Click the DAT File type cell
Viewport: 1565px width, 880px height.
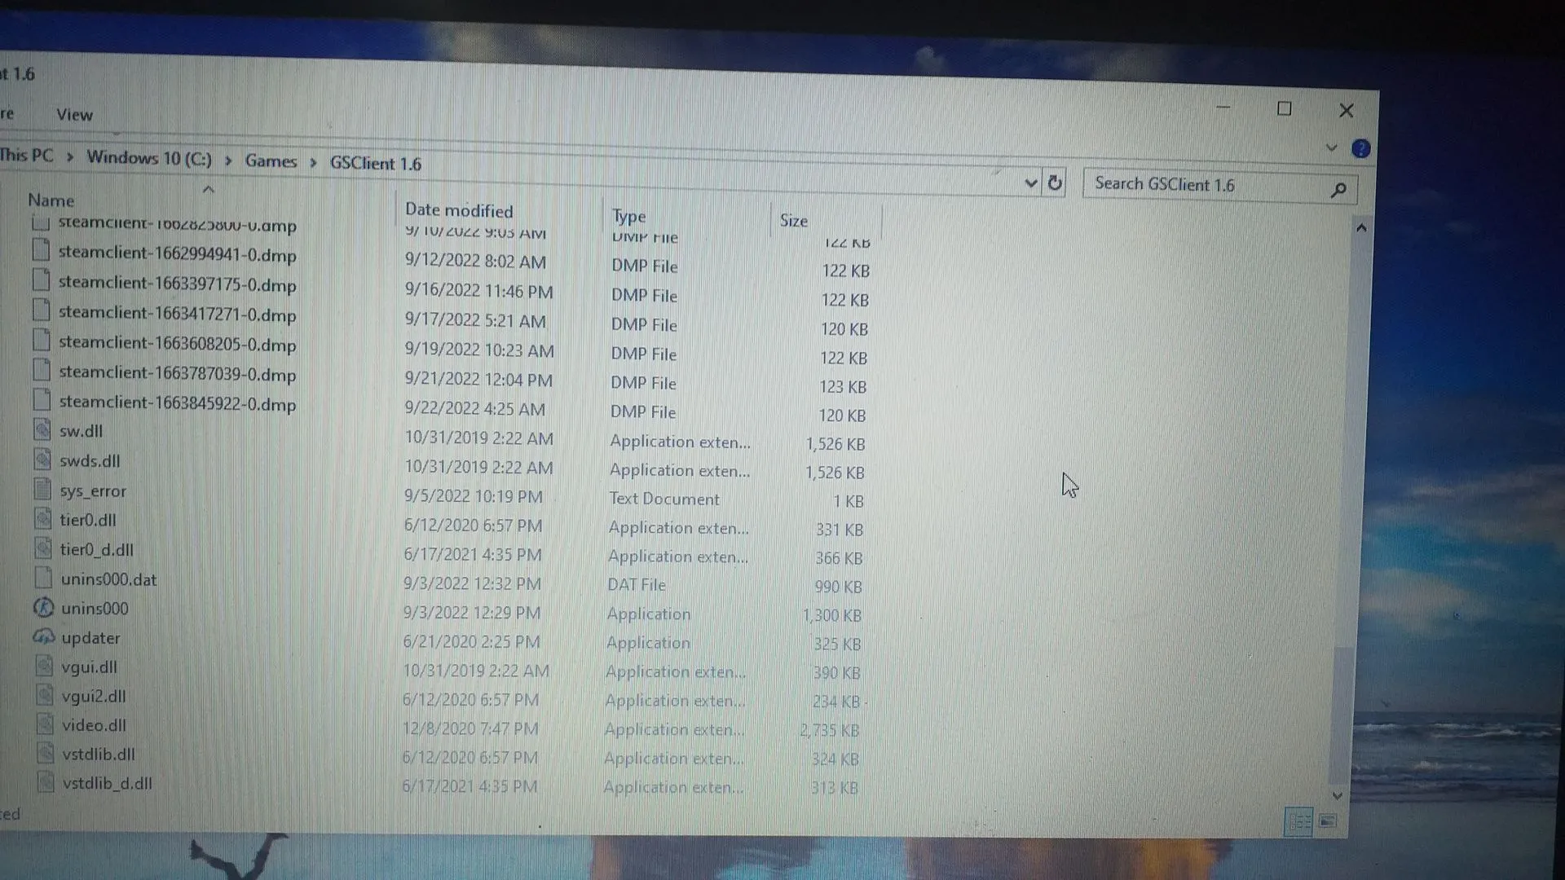click(636, 584)
